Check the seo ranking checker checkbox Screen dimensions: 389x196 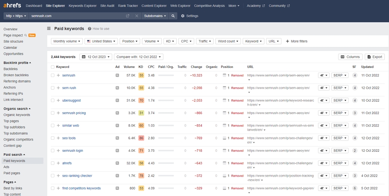coord(53,176)
